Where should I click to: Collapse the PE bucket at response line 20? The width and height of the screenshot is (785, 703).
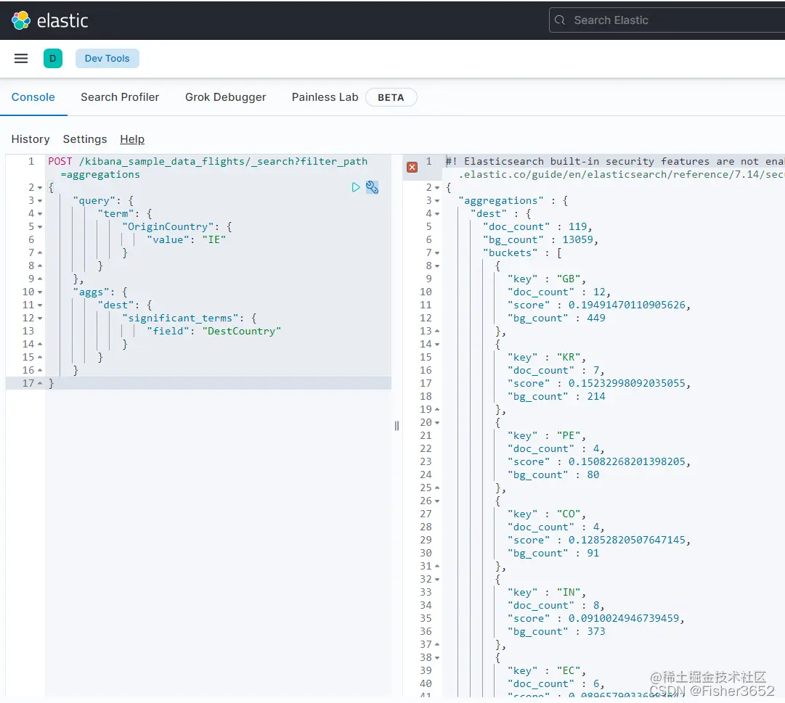pos(437,423)
